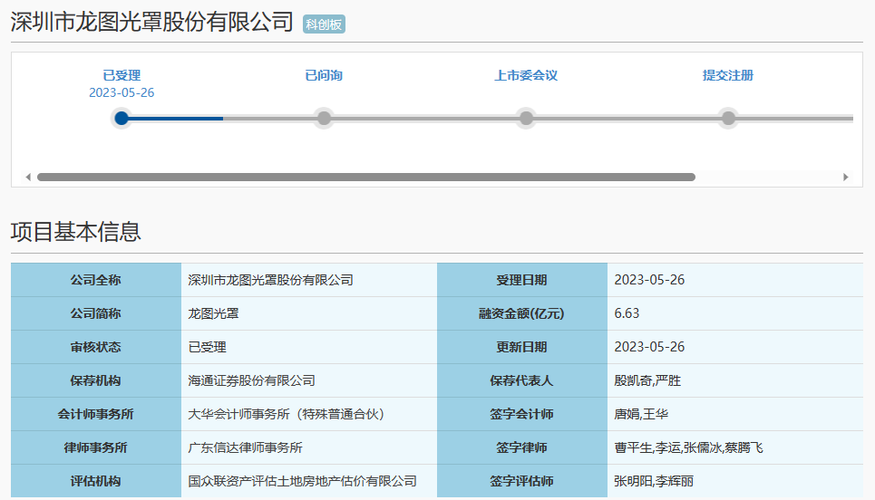Select the 上市委会议 timeline stage dot

(x=526, y=118)
